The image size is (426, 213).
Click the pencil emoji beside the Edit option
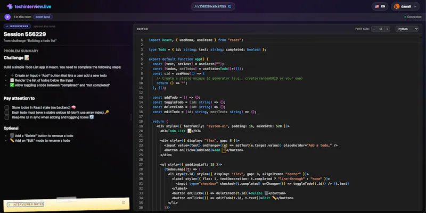[12, 140]
